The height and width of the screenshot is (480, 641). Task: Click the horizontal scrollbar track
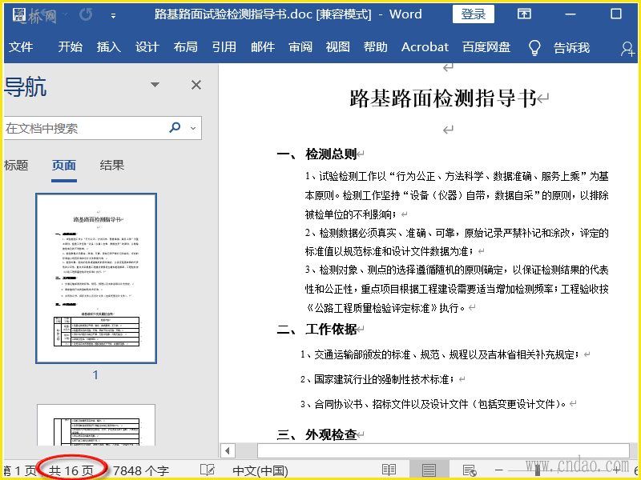point(443,451)
